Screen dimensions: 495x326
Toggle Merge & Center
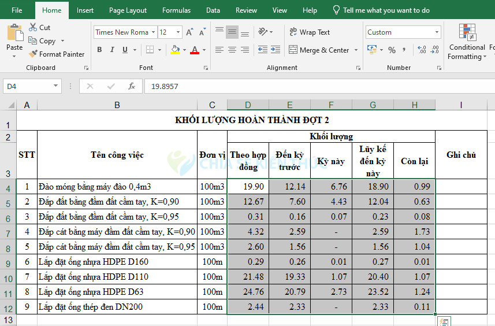pyautogui.click(x=319, y=50)
